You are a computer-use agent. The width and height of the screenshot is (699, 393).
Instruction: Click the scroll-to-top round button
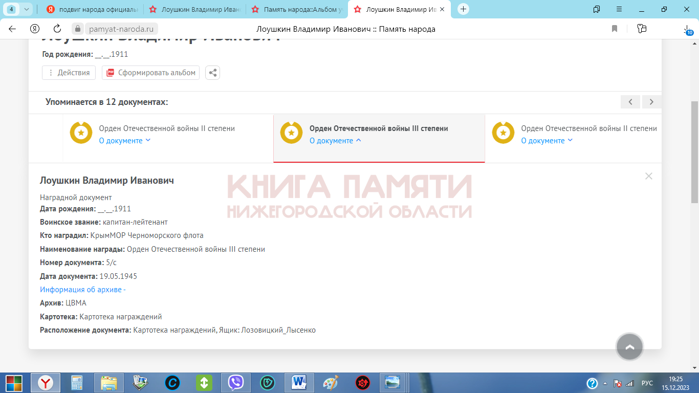[x=630, y=347]
